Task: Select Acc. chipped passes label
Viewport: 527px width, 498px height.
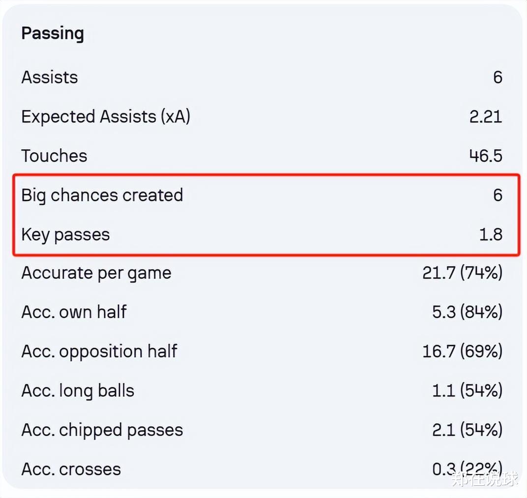Action: click(x=102, y=430)
